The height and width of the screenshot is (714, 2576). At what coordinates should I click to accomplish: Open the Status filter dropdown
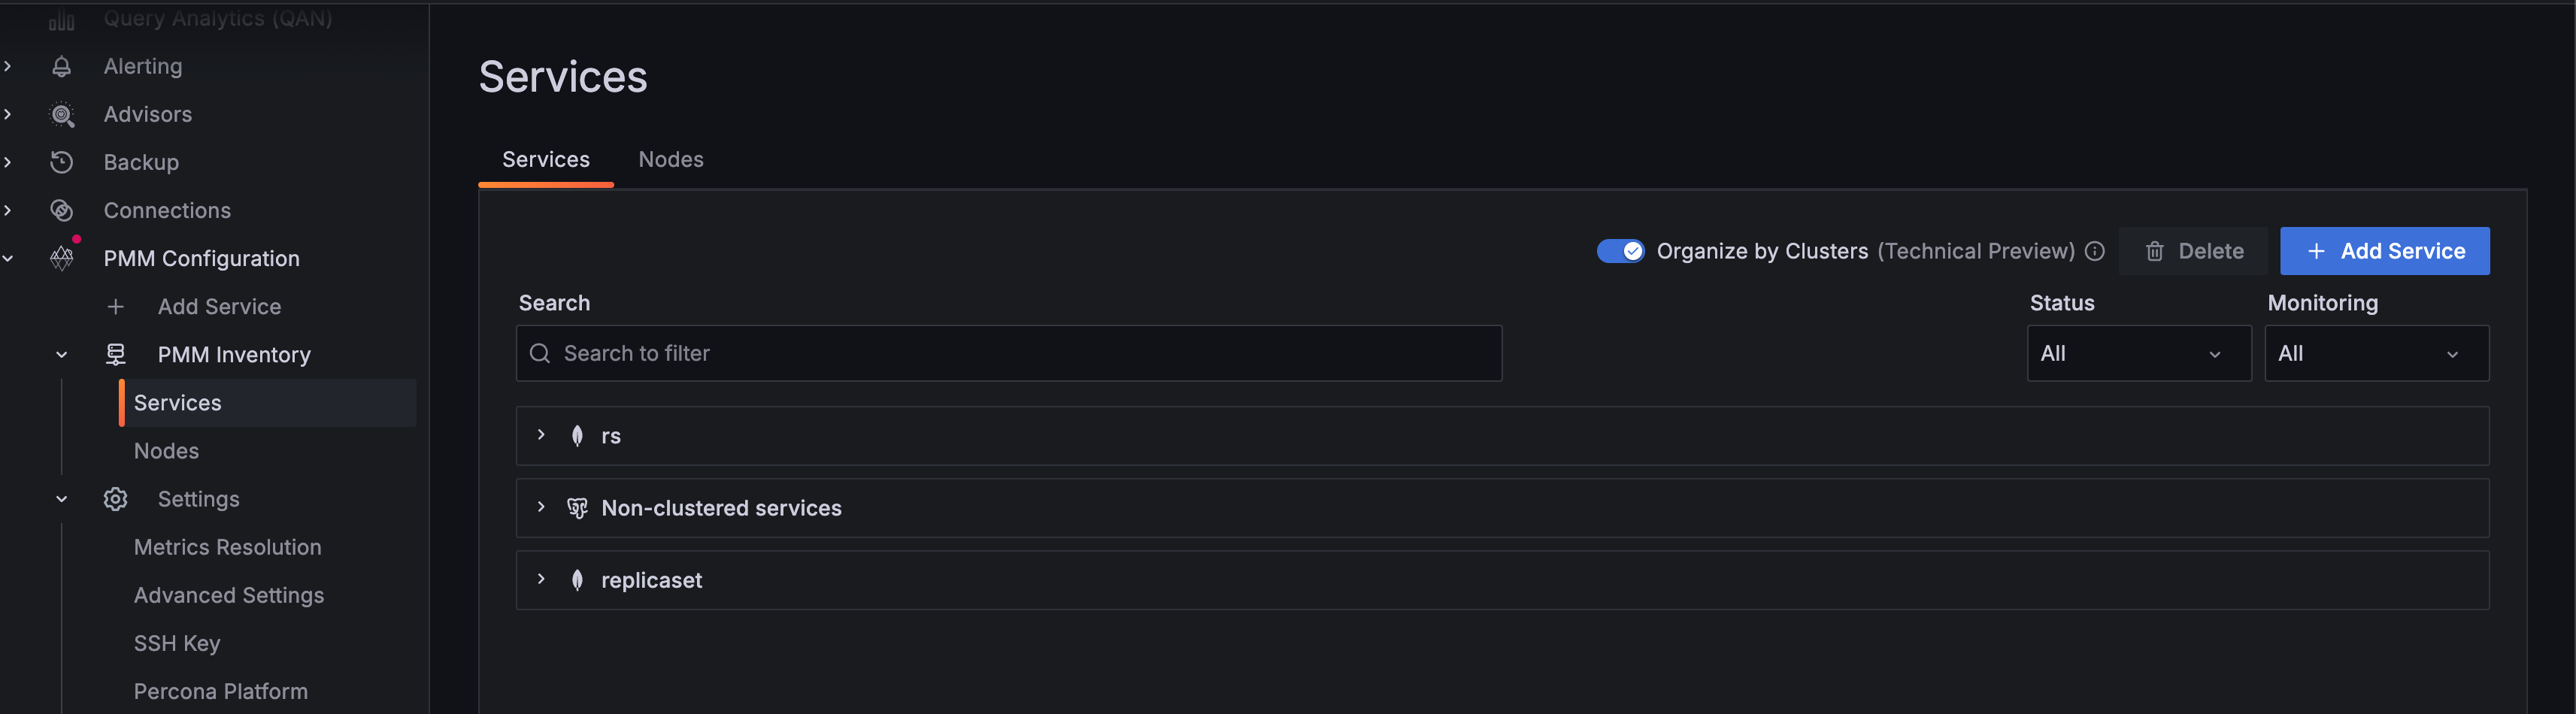coord(2138,353)
